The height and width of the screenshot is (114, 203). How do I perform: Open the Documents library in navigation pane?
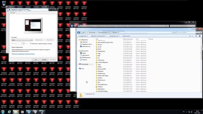tap(86, 55)
